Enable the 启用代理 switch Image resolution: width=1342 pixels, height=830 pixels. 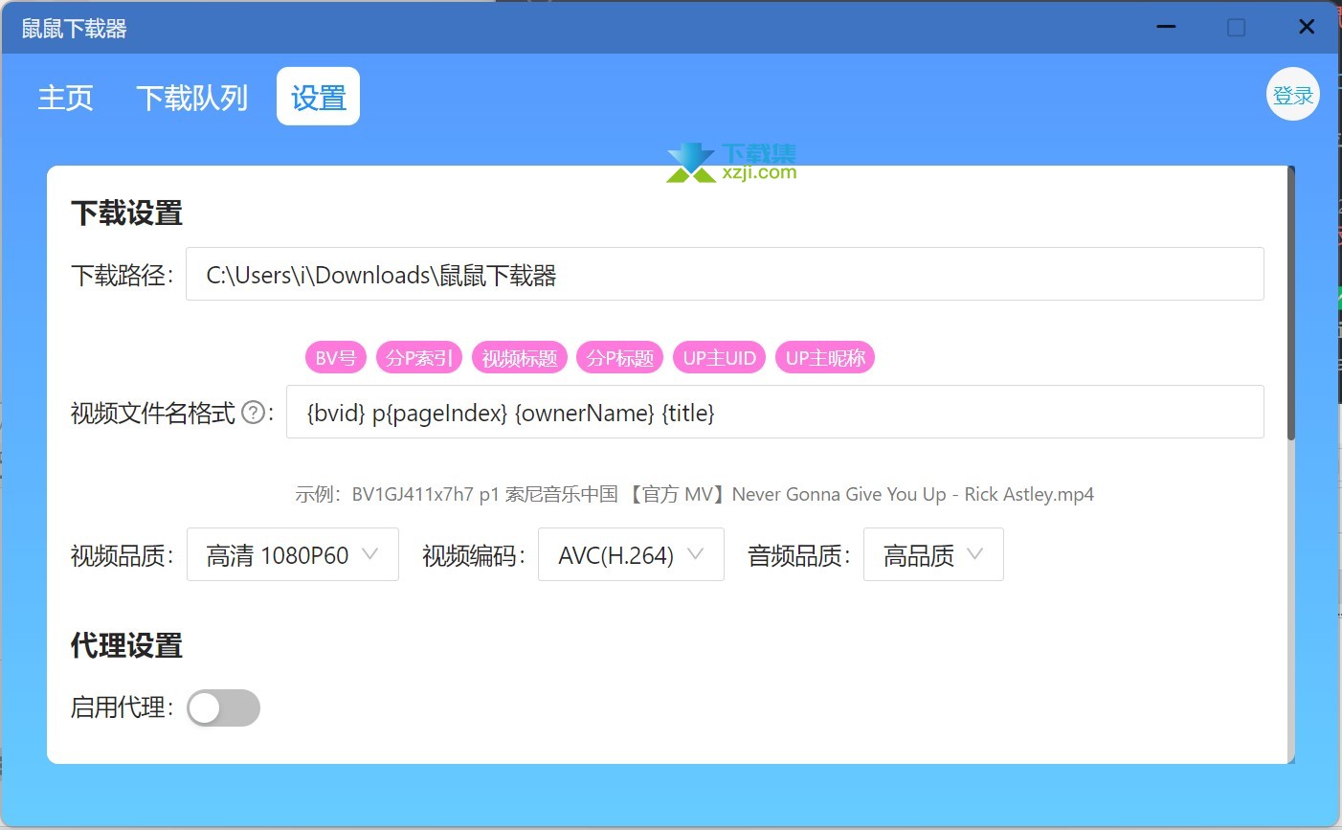[223, 707]
